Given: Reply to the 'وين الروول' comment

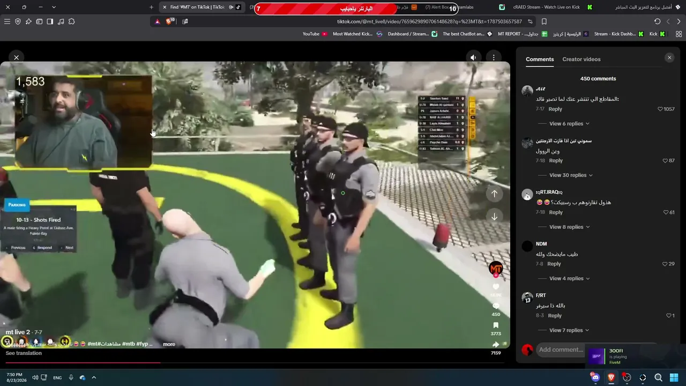Looking at the screenshot, I should coord(556,161).
